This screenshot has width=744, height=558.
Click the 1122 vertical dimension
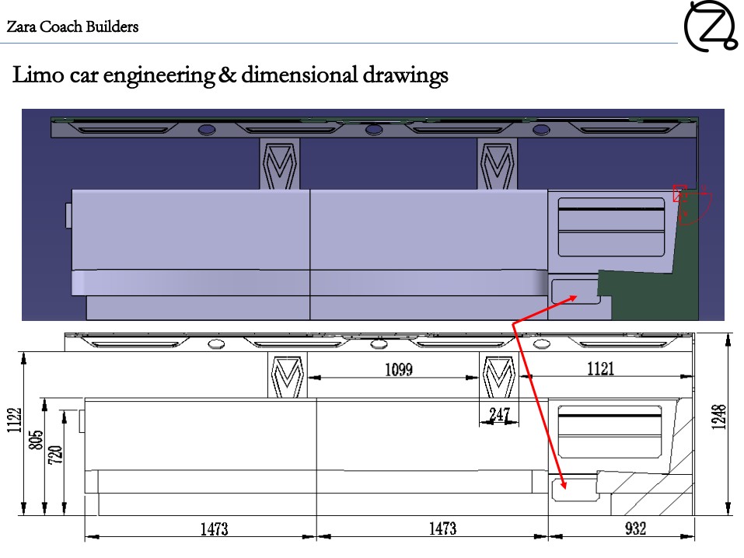(x=15, y=420)
